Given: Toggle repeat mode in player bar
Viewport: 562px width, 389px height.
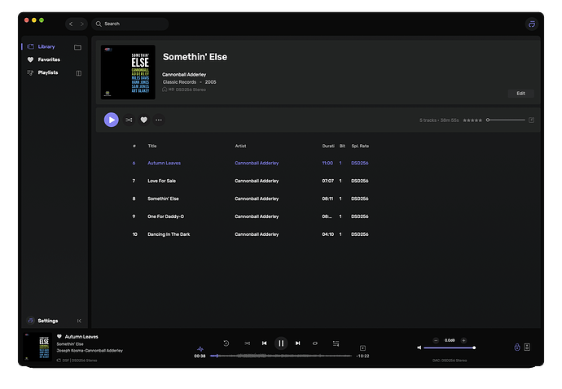Looking at the screenshot, I should (315, 343).
